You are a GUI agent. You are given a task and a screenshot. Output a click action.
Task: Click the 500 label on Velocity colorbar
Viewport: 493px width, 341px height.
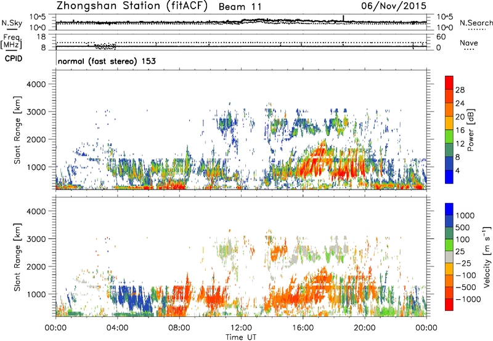tap(463, 228)
